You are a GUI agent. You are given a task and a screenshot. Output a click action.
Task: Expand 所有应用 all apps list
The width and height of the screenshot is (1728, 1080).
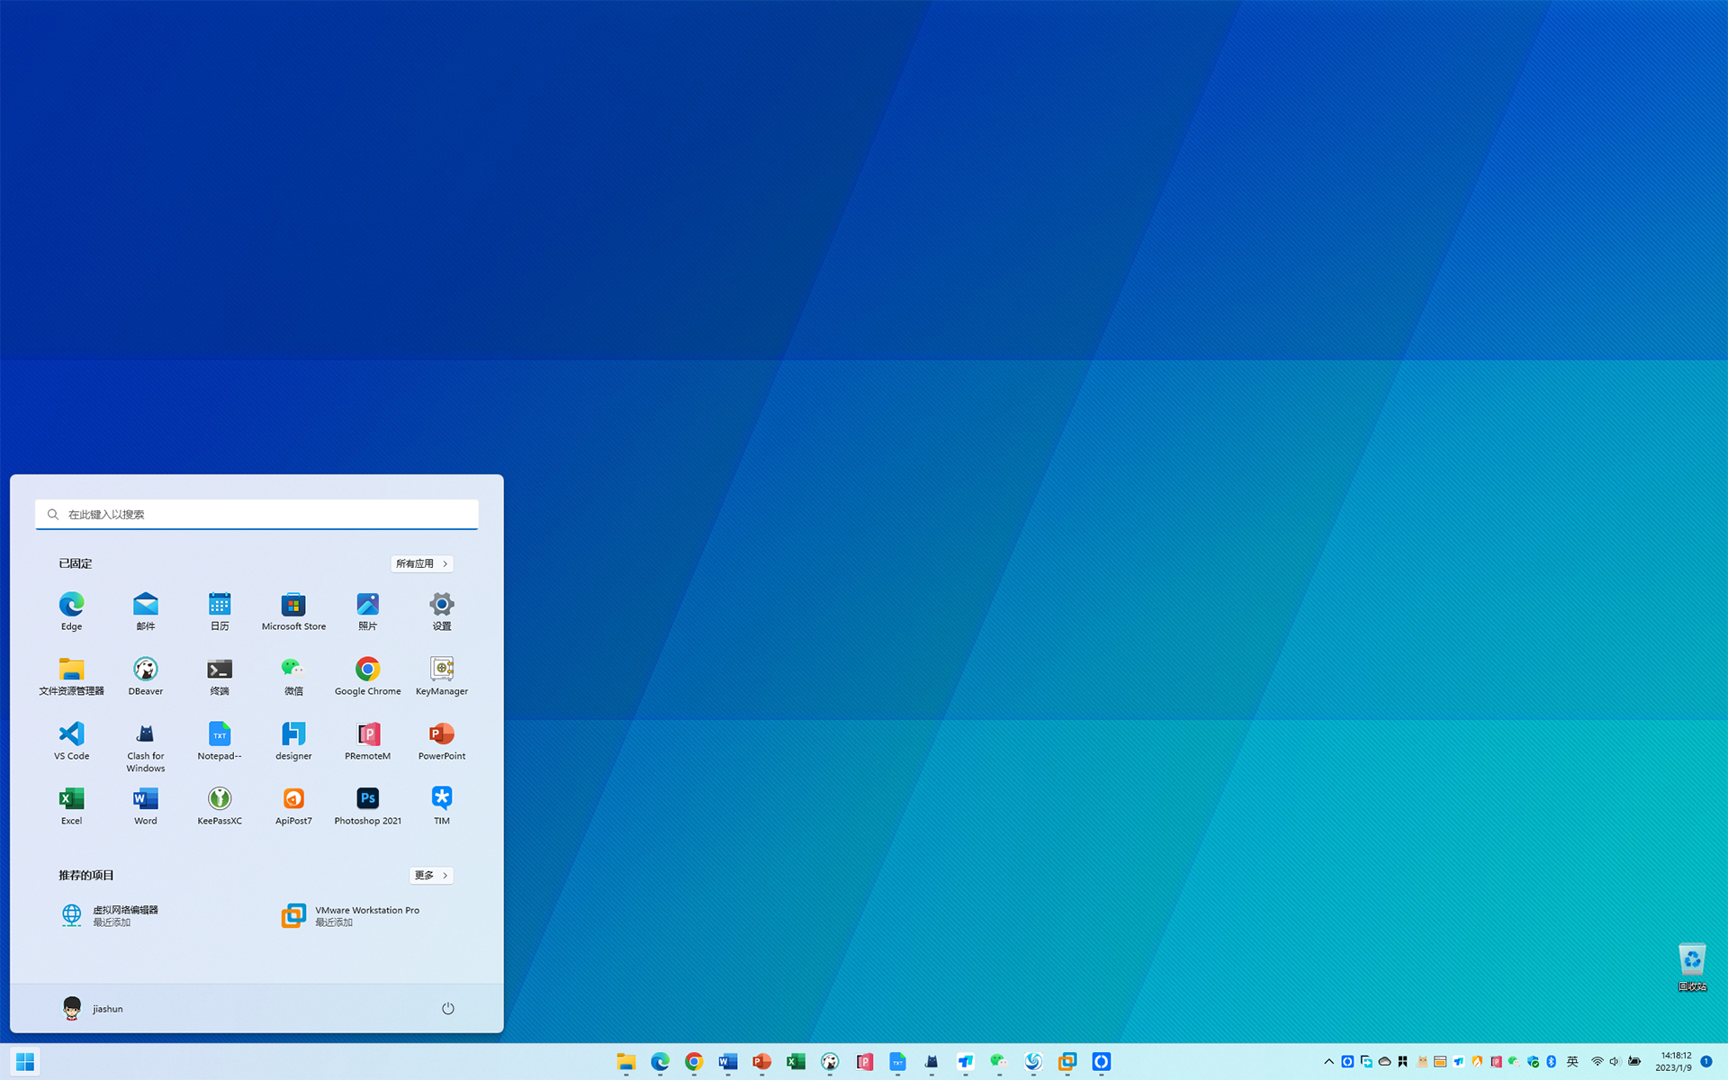[x=421, y=563]
